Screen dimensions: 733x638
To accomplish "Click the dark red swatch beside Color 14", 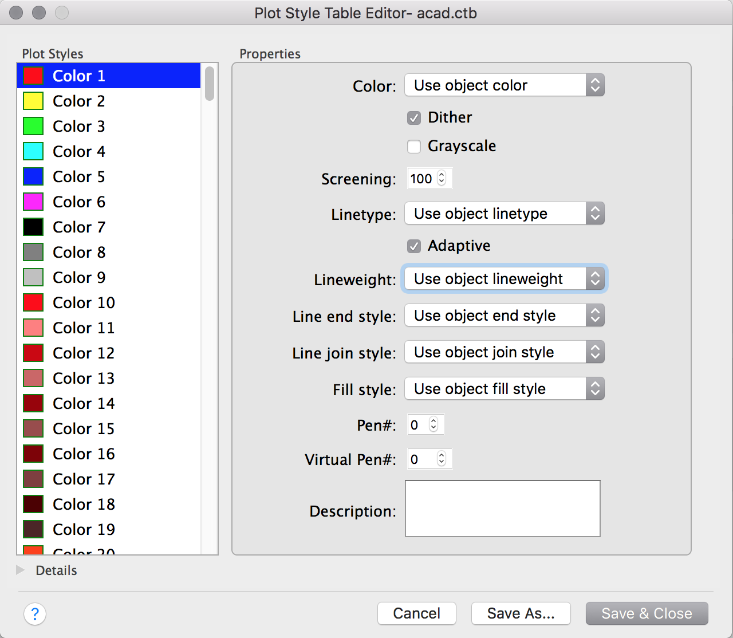I will tap(33, 403).
